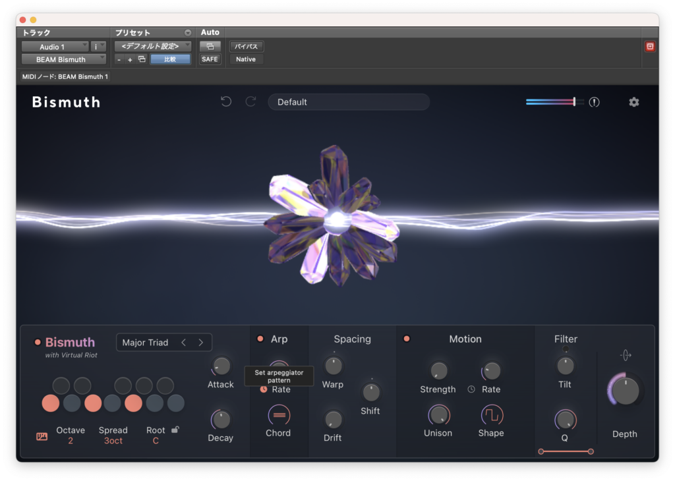Change the Spread value 3oct
The width and height of the screenshot is (675, 481).
(x=113, y=441)
